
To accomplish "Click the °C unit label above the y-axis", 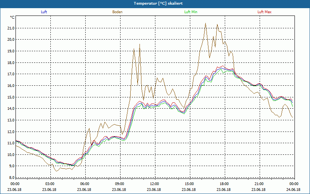I will tap(12, 17).
